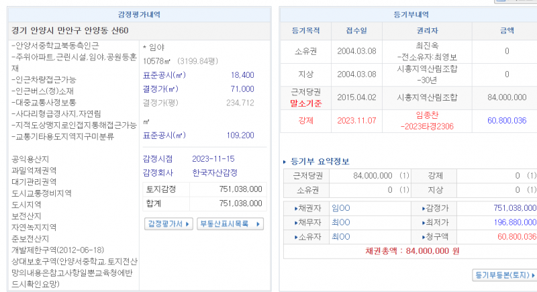This screenshot has height=292, width=537.
Task: Click debtor (채무자) name 최OO
Action: click(341, 222)
